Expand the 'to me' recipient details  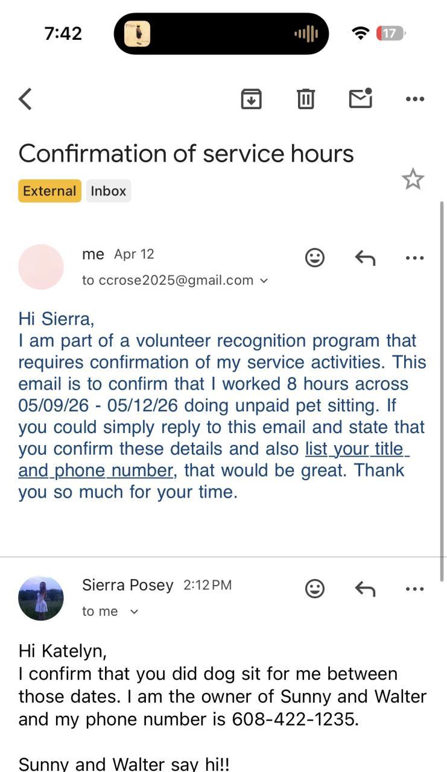134,612
